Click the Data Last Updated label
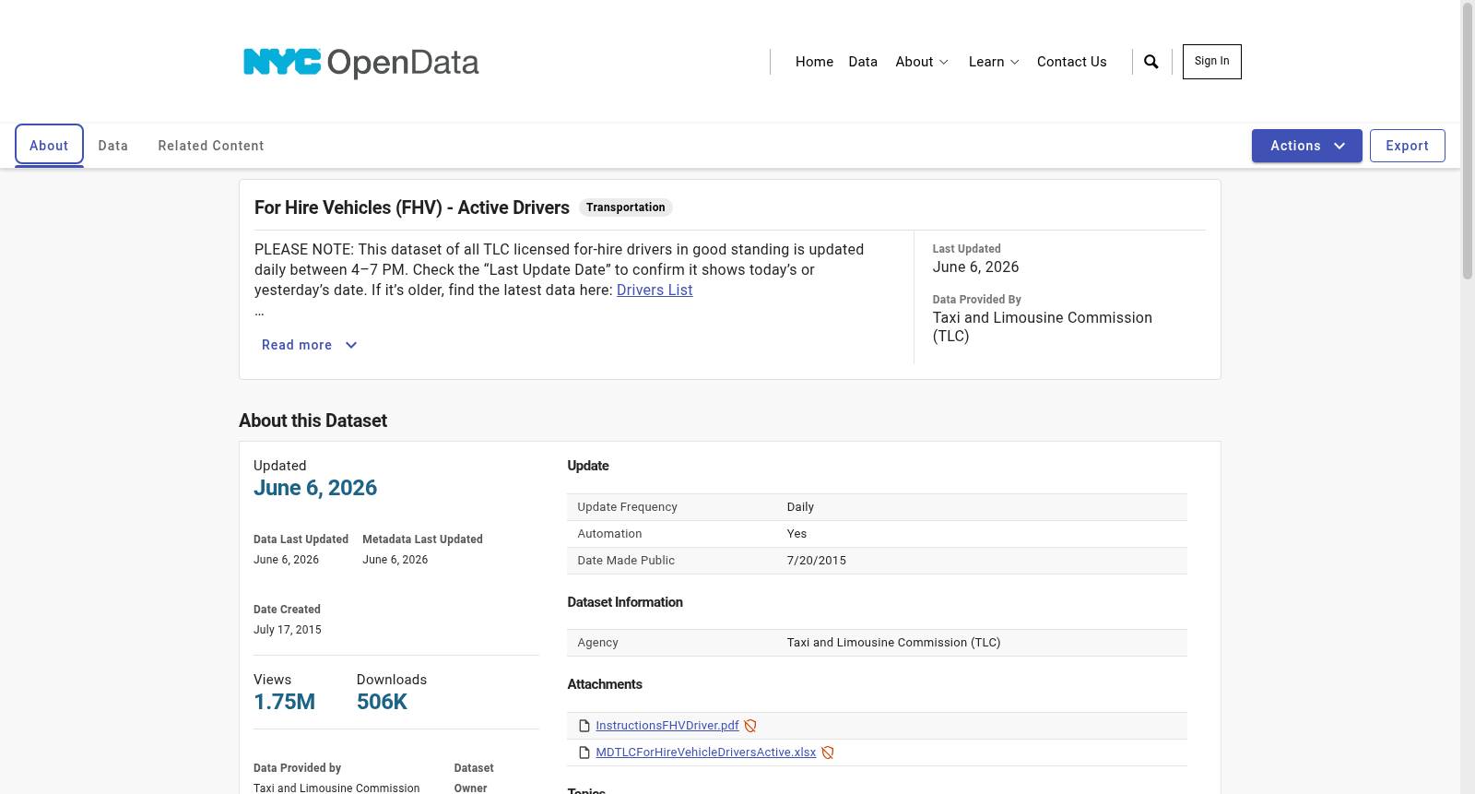1475x794 pixels. coord(301,539)
